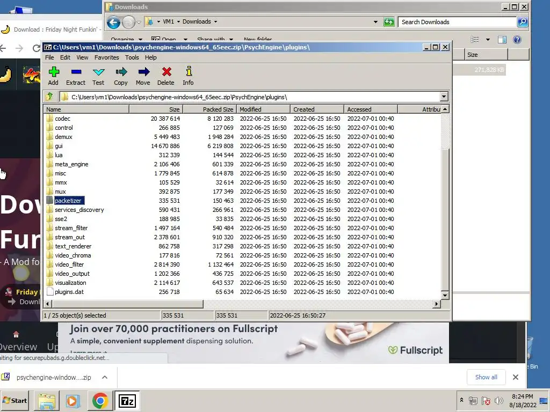Expand the Downloads breadcrumb arrow in Explorer
This screenshot has height=412, width=550.
216,21
